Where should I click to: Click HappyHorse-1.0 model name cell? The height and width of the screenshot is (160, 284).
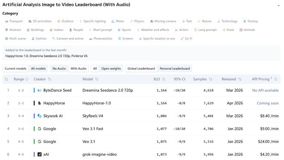pos(96,103)
